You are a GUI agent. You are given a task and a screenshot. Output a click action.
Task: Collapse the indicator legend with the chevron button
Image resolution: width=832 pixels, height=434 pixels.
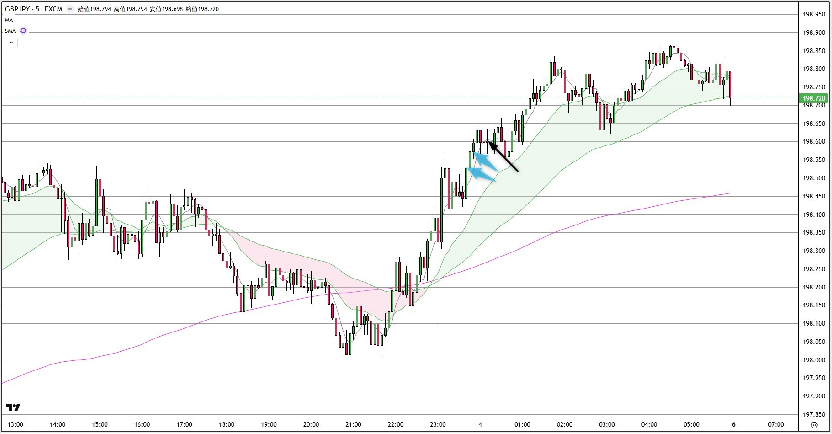(11, 42)
